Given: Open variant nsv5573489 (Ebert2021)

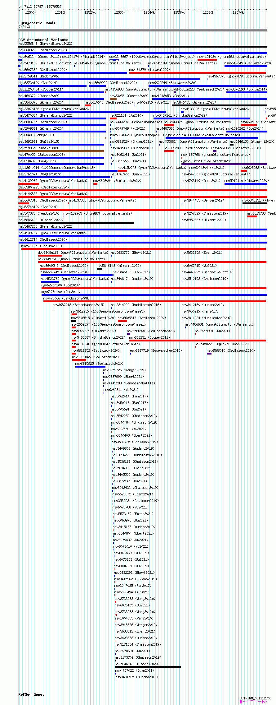Looking at the screenshot, I should coord(133,514).
